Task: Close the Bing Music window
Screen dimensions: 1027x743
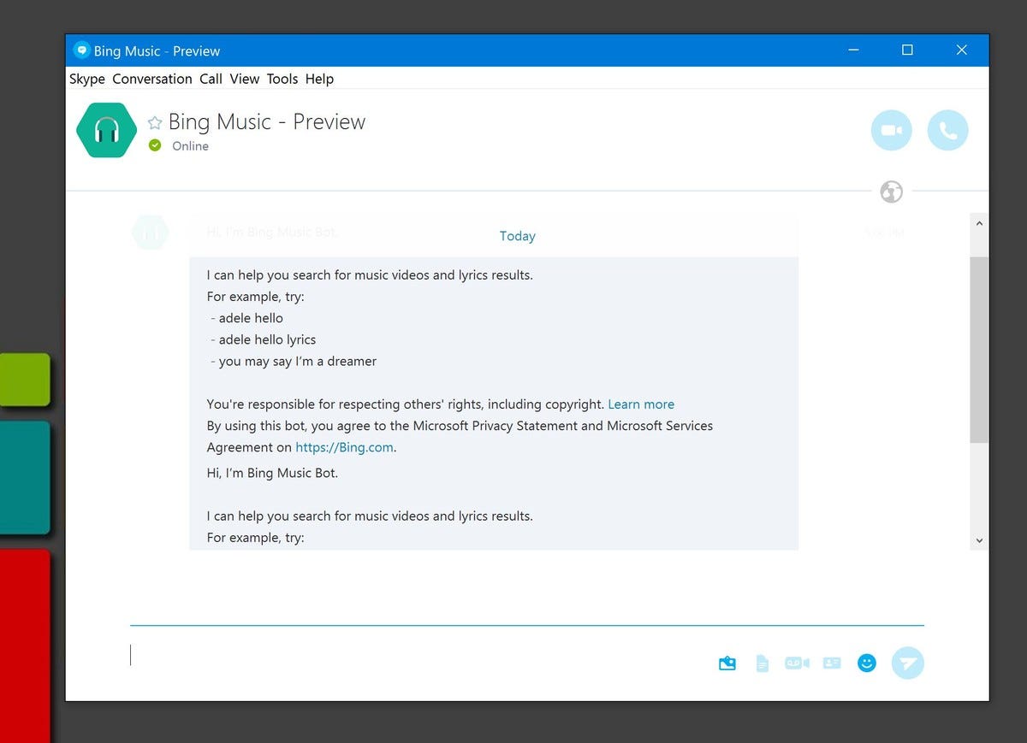Action: (962, 50)
